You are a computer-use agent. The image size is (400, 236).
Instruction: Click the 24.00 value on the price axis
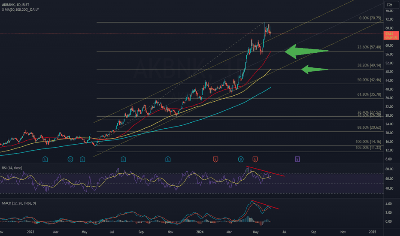(x=389, y=124)
